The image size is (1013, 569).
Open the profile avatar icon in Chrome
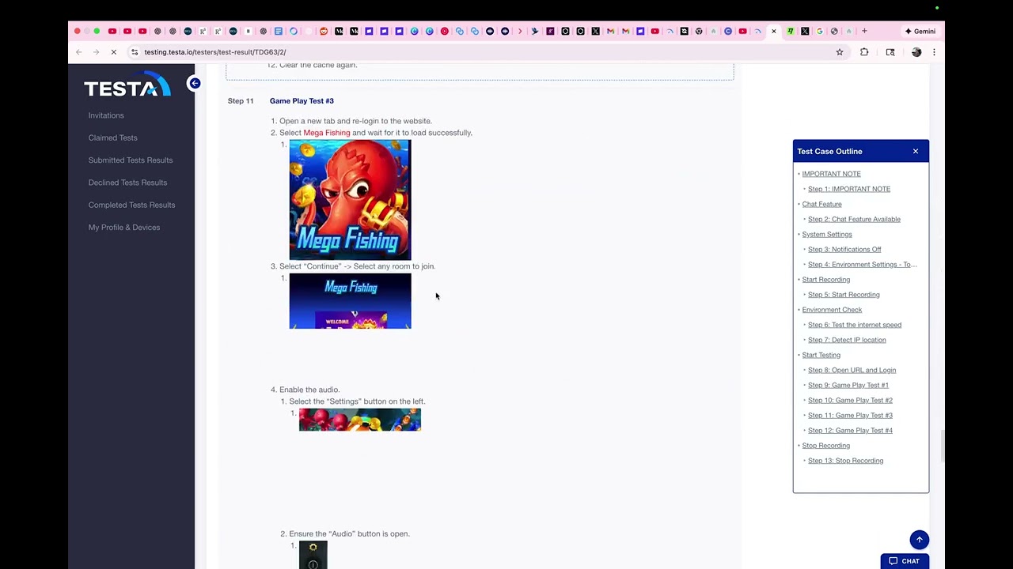point(916,52)
